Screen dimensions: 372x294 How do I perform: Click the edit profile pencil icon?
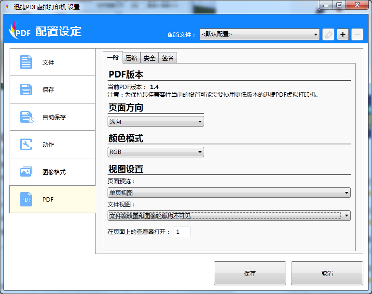(x=329, y=35)
